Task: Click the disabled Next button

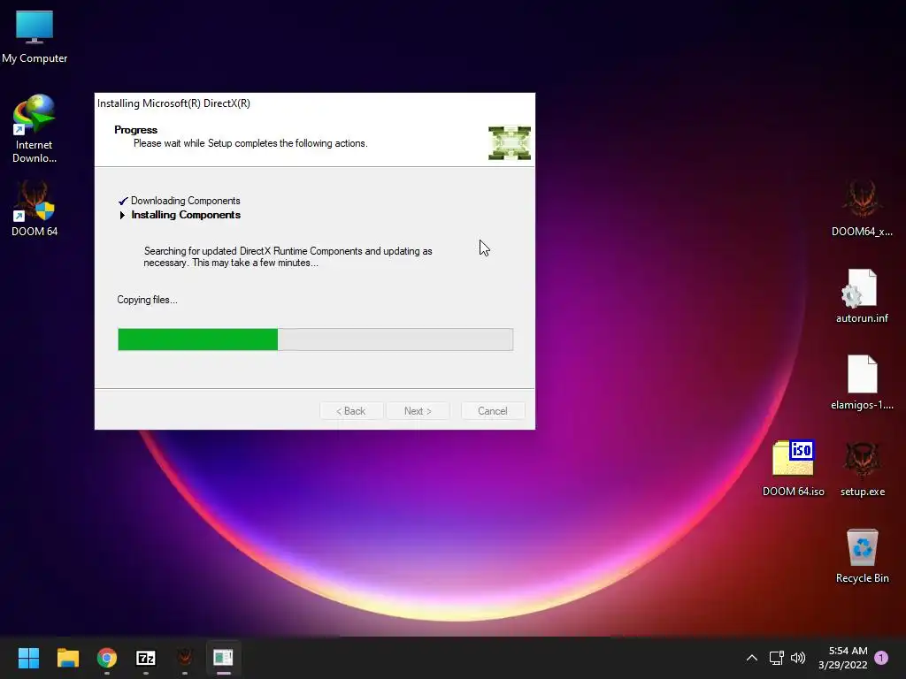Action: click(x=418, y=411)
